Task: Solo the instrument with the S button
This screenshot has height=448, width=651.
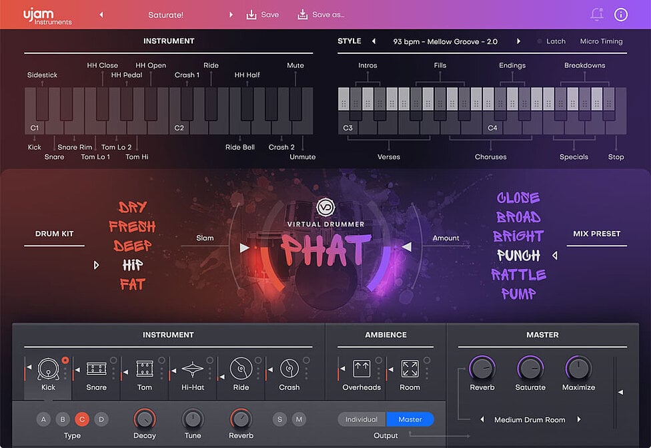Action: 279,419
